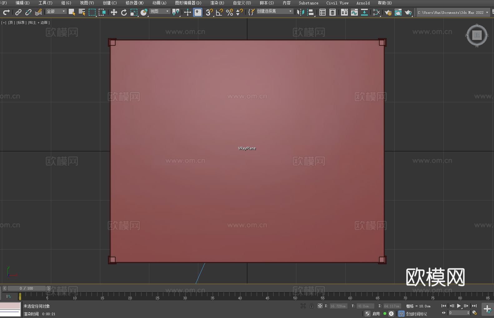This screenshot has height=318, width=494.
Task: Open the Scene Explorer toggle icon
Action: click(323, 12)
